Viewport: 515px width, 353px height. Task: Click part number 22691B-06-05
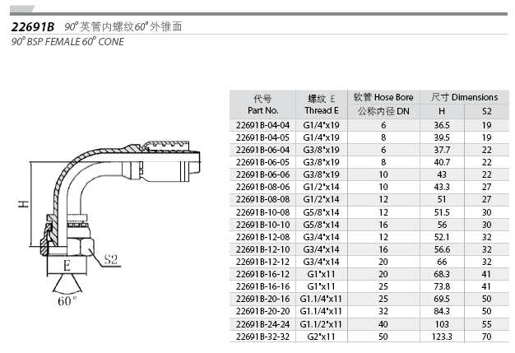pos(262,162)
